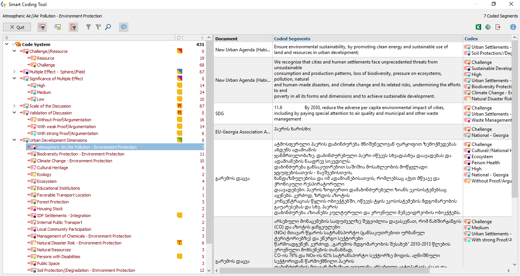Click the SDG document cell

pos(243,114)
